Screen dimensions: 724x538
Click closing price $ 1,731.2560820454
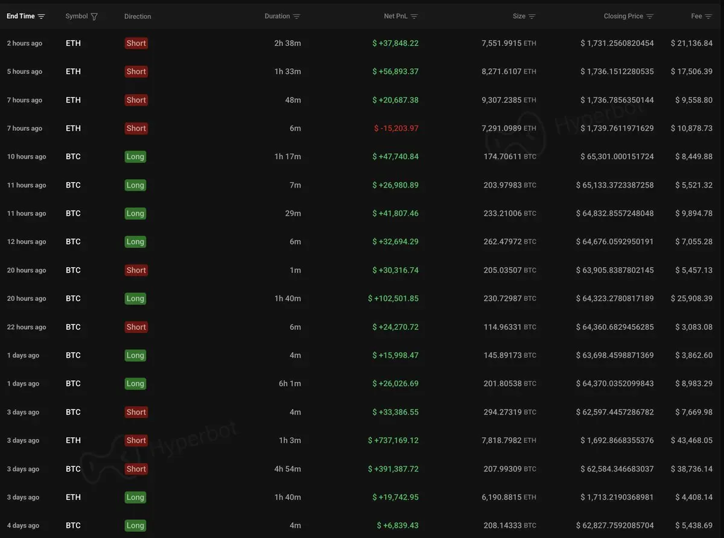[x=617, y=43]
